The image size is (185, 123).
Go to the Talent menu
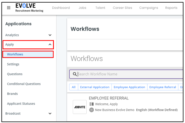(100, 8)
